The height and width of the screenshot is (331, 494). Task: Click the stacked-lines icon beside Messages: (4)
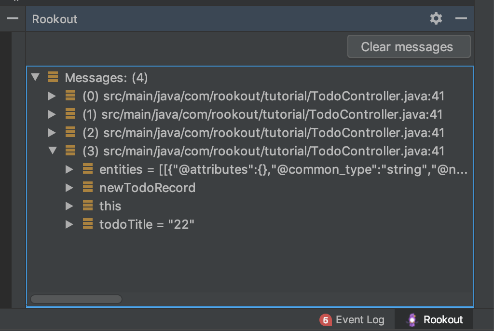pyautogui.click(x=53, y=77)
